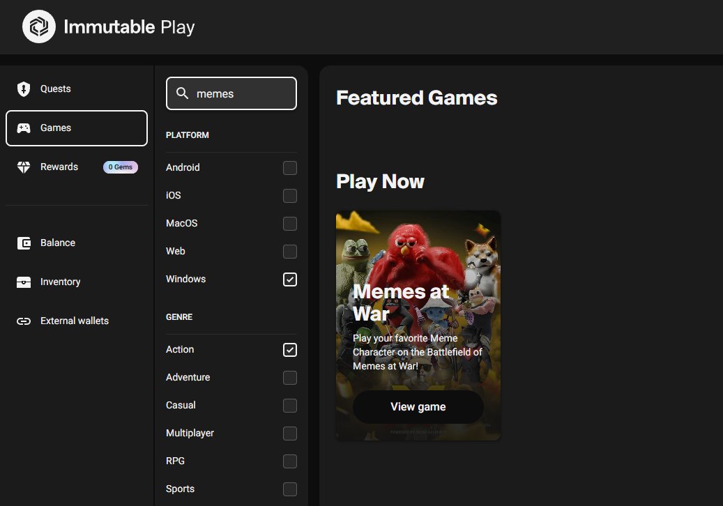
Task: Check the Casual genre checkbox
Action: click(x=289, y=406)
